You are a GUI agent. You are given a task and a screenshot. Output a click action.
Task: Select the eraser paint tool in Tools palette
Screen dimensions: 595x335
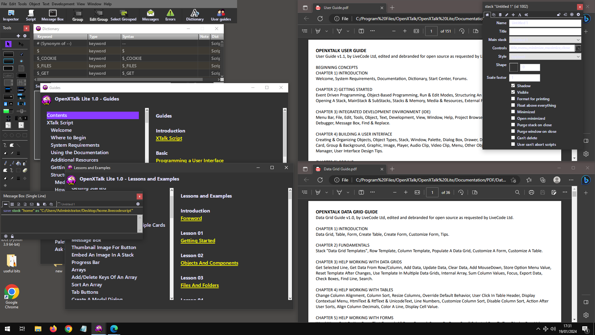25,170
